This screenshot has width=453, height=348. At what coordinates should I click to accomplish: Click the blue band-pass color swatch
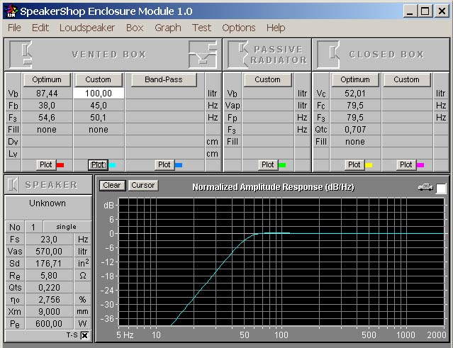tap(179, 165)
